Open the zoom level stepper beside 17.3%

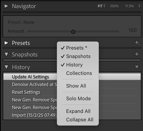[139, 6]
